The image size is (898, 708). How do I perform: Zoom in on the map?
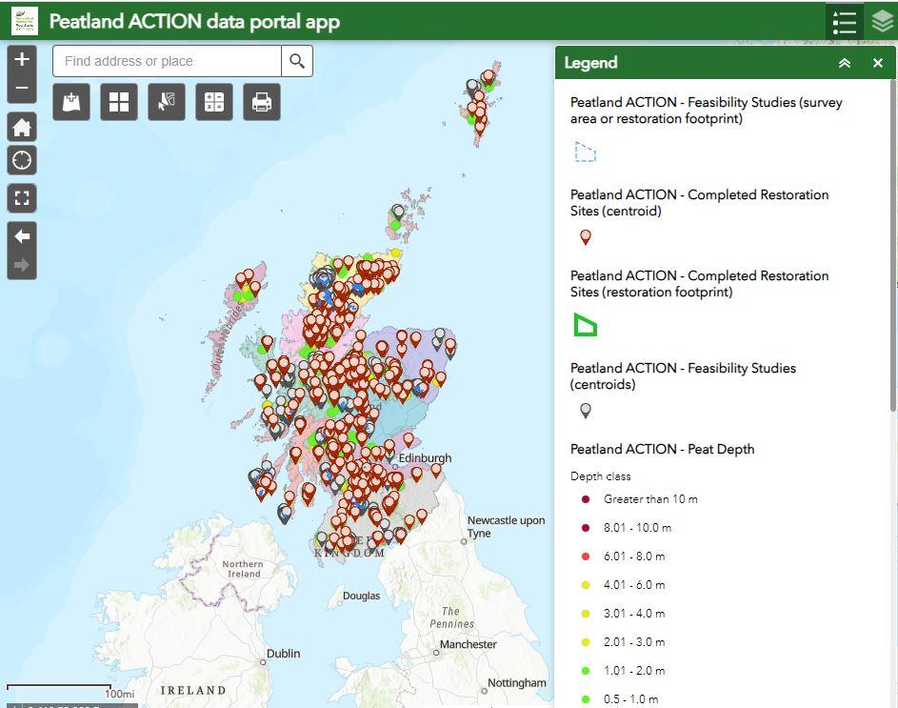[22, 59]
